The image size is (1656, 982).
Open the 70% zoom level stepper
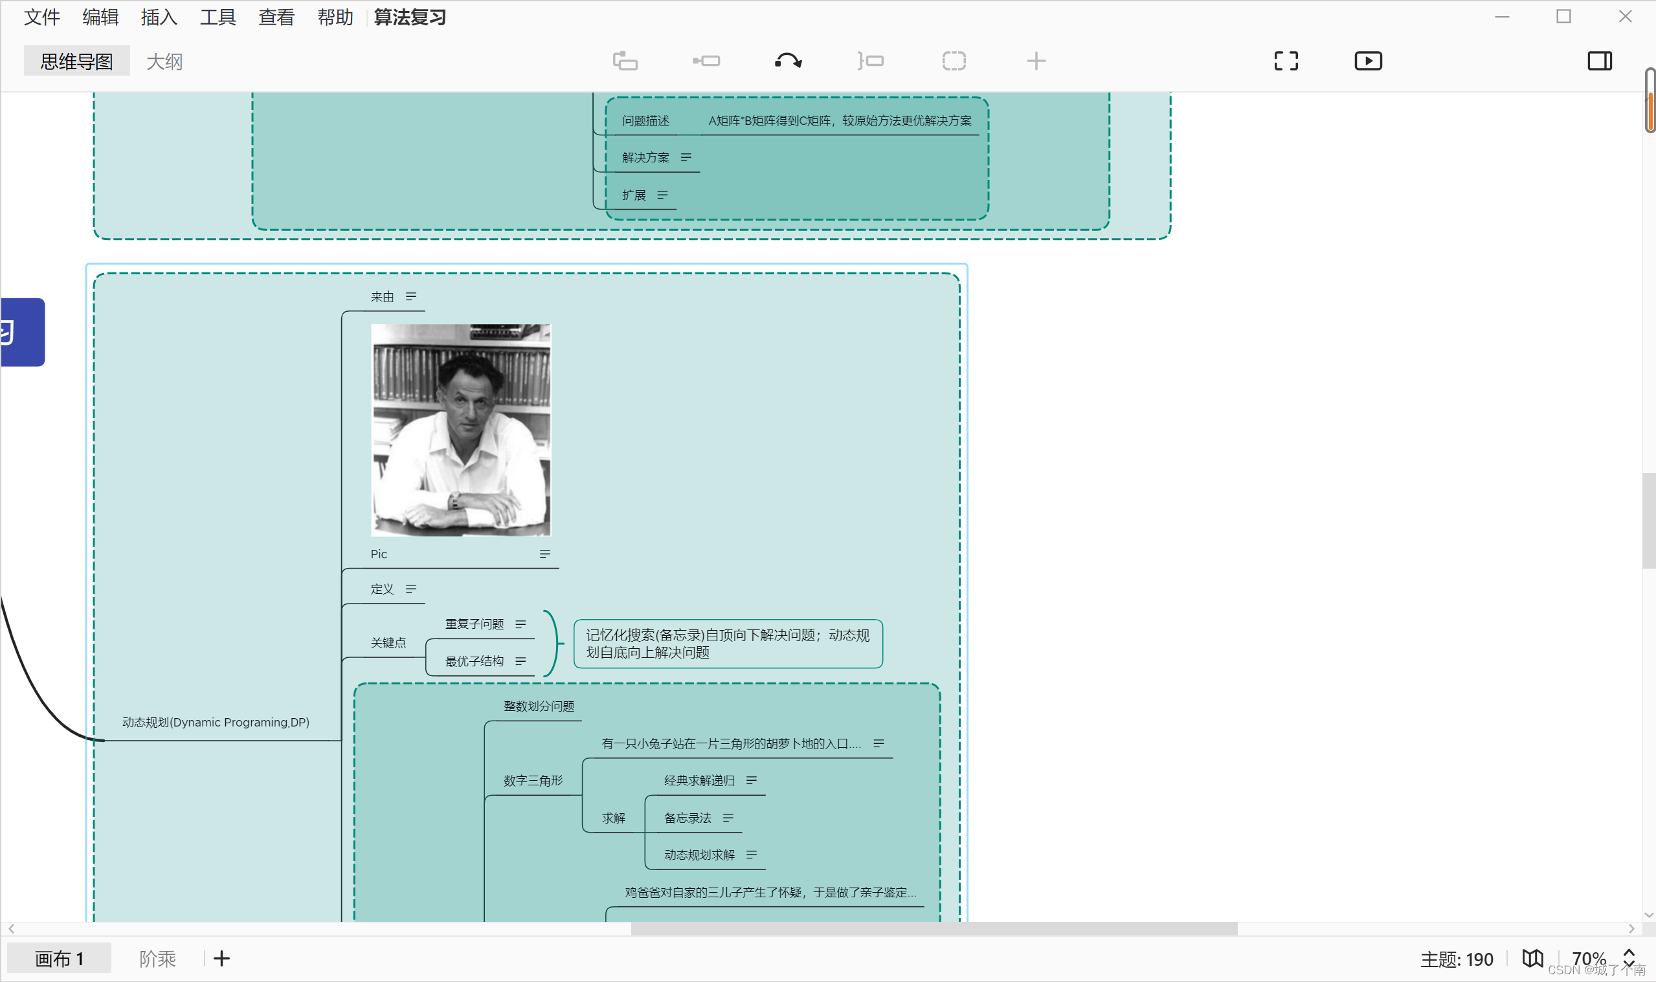click(x=1629, y=958)
